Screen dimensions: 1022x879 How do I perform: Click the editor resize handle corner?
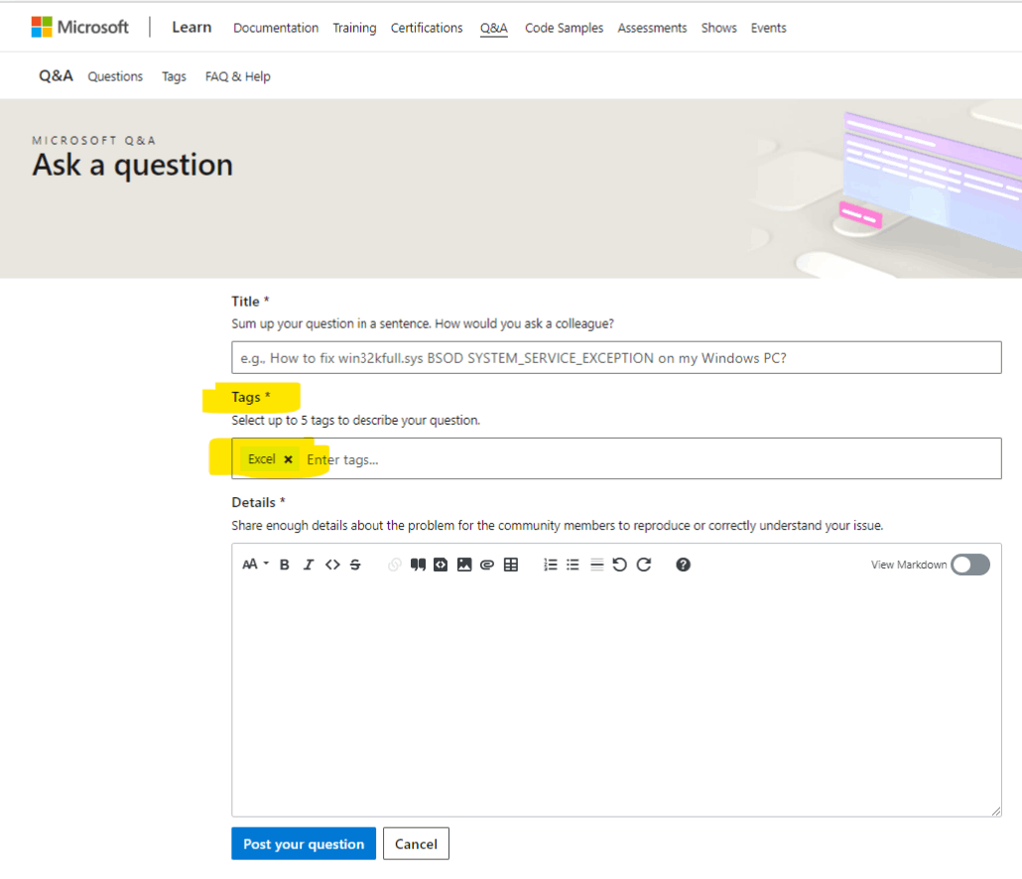pyautogui.click(x=996, y=811)
